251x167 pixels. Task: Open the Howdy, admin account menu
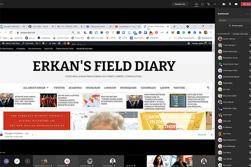(199, 43)
